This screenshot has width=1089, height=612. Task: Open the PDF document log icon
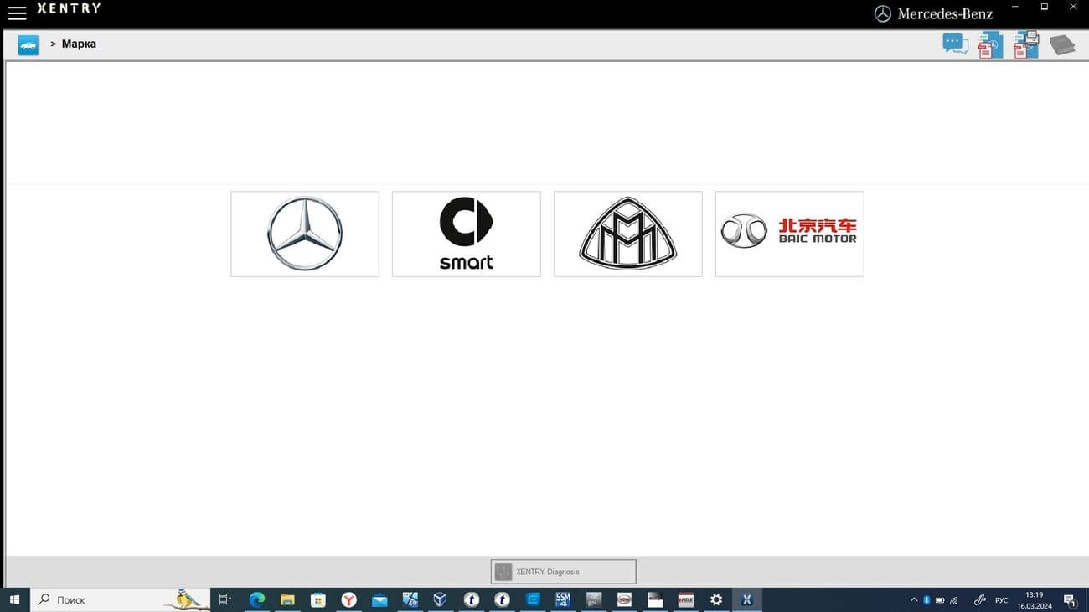pyautogui.click(x=990, y=44)
